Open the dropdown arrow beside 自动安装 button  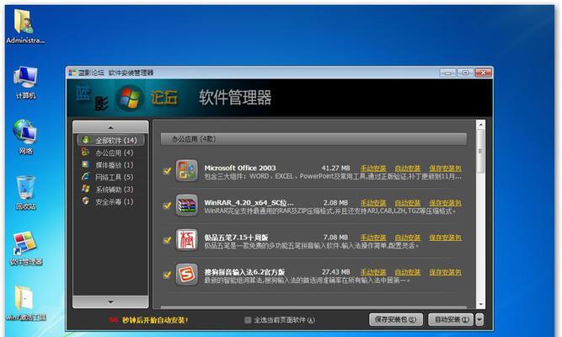tap(479, 319)
